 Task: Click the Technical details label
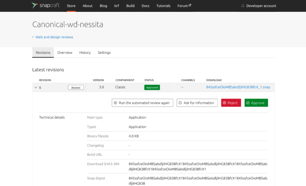coord(52,117)
